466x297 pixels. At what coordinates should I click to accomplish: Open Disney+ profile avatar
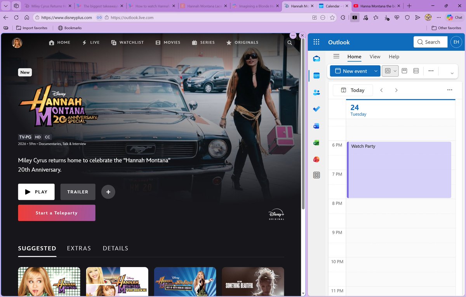coord(17,43)
